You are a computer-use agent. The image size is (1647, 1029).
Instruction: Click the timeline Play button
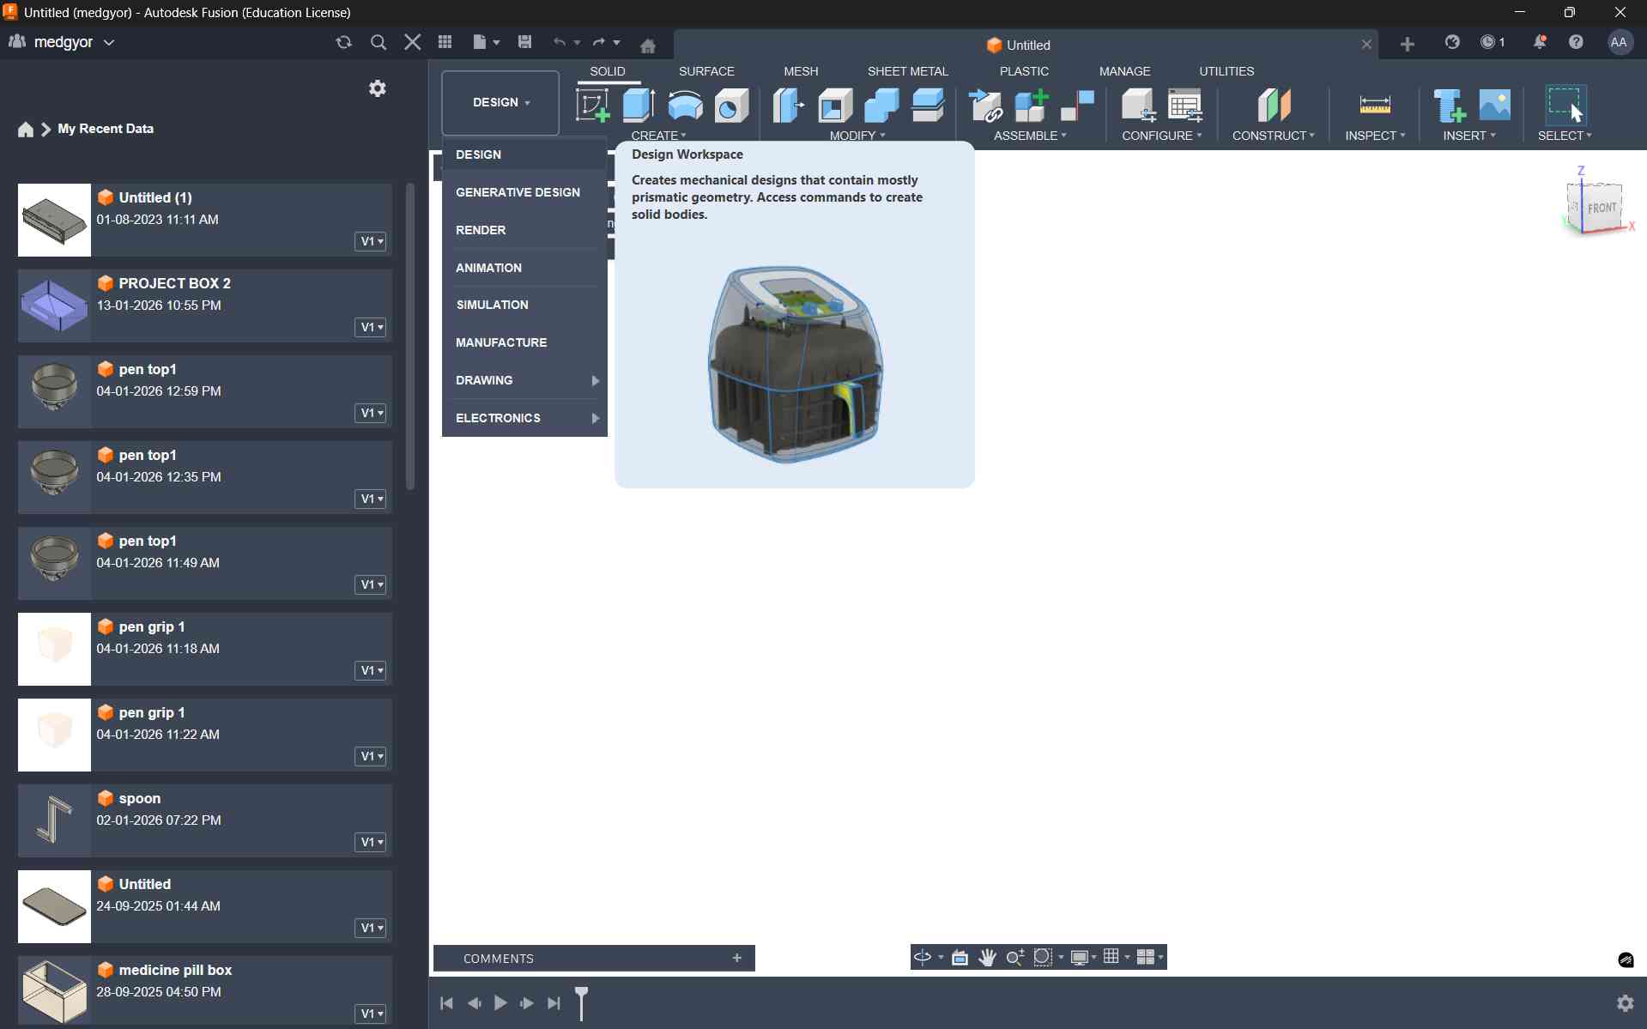point(500,1002)
